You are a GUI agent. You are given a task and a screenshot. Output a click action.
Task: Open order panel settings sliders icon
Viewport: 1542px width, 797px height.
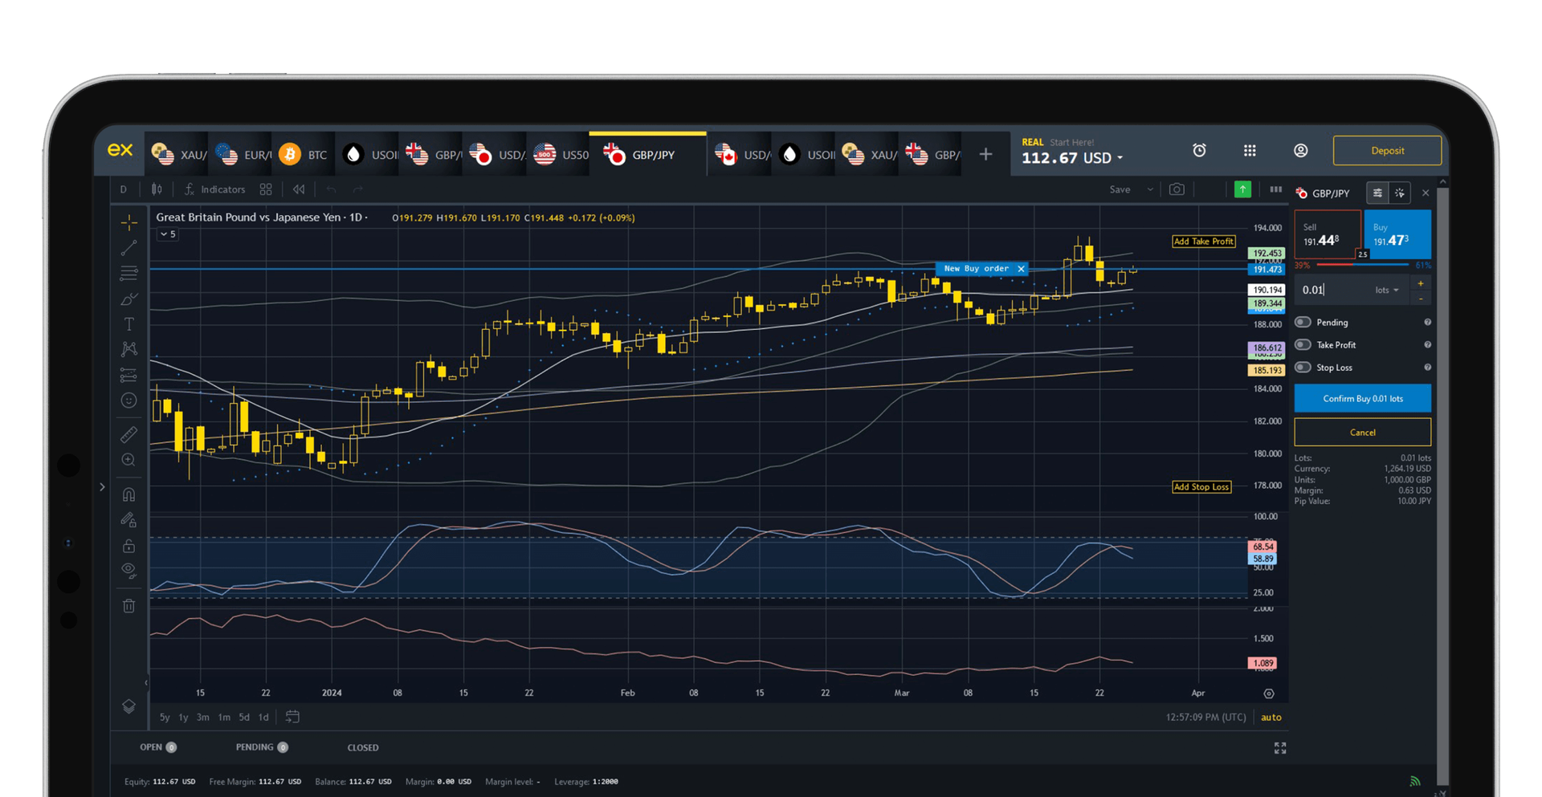(x=1377, y=193)
